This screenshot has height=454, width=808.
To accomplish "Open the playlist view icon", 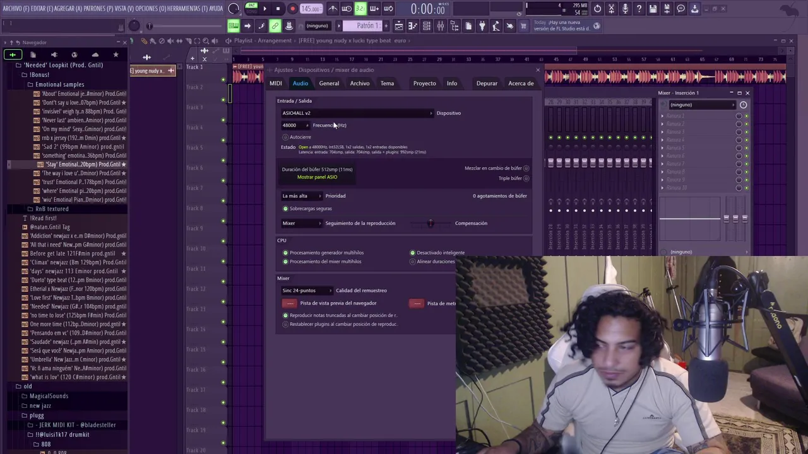I will click(x=398, y=26).
